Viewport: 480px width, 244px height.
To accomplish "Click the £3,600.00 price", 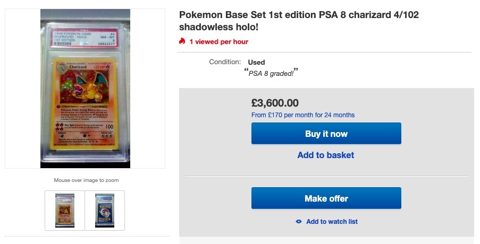I will 275,103.
